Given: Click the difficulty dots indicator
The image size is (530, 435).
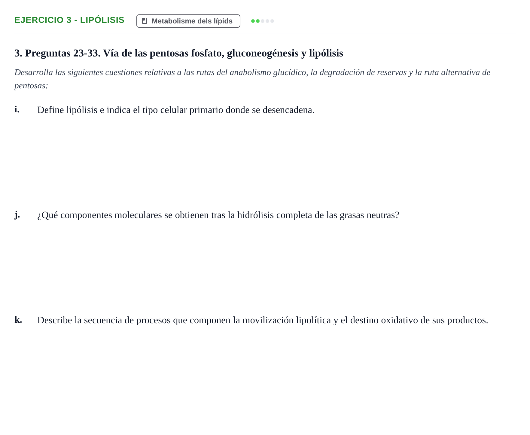Looking at the screenshot, I should 263,21.
